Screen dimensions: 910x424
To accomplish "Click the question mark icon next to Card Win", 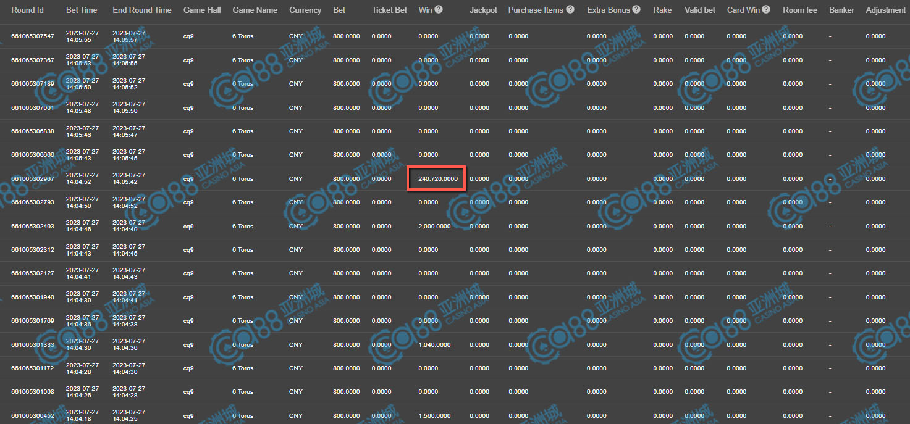I will [766, 10].
